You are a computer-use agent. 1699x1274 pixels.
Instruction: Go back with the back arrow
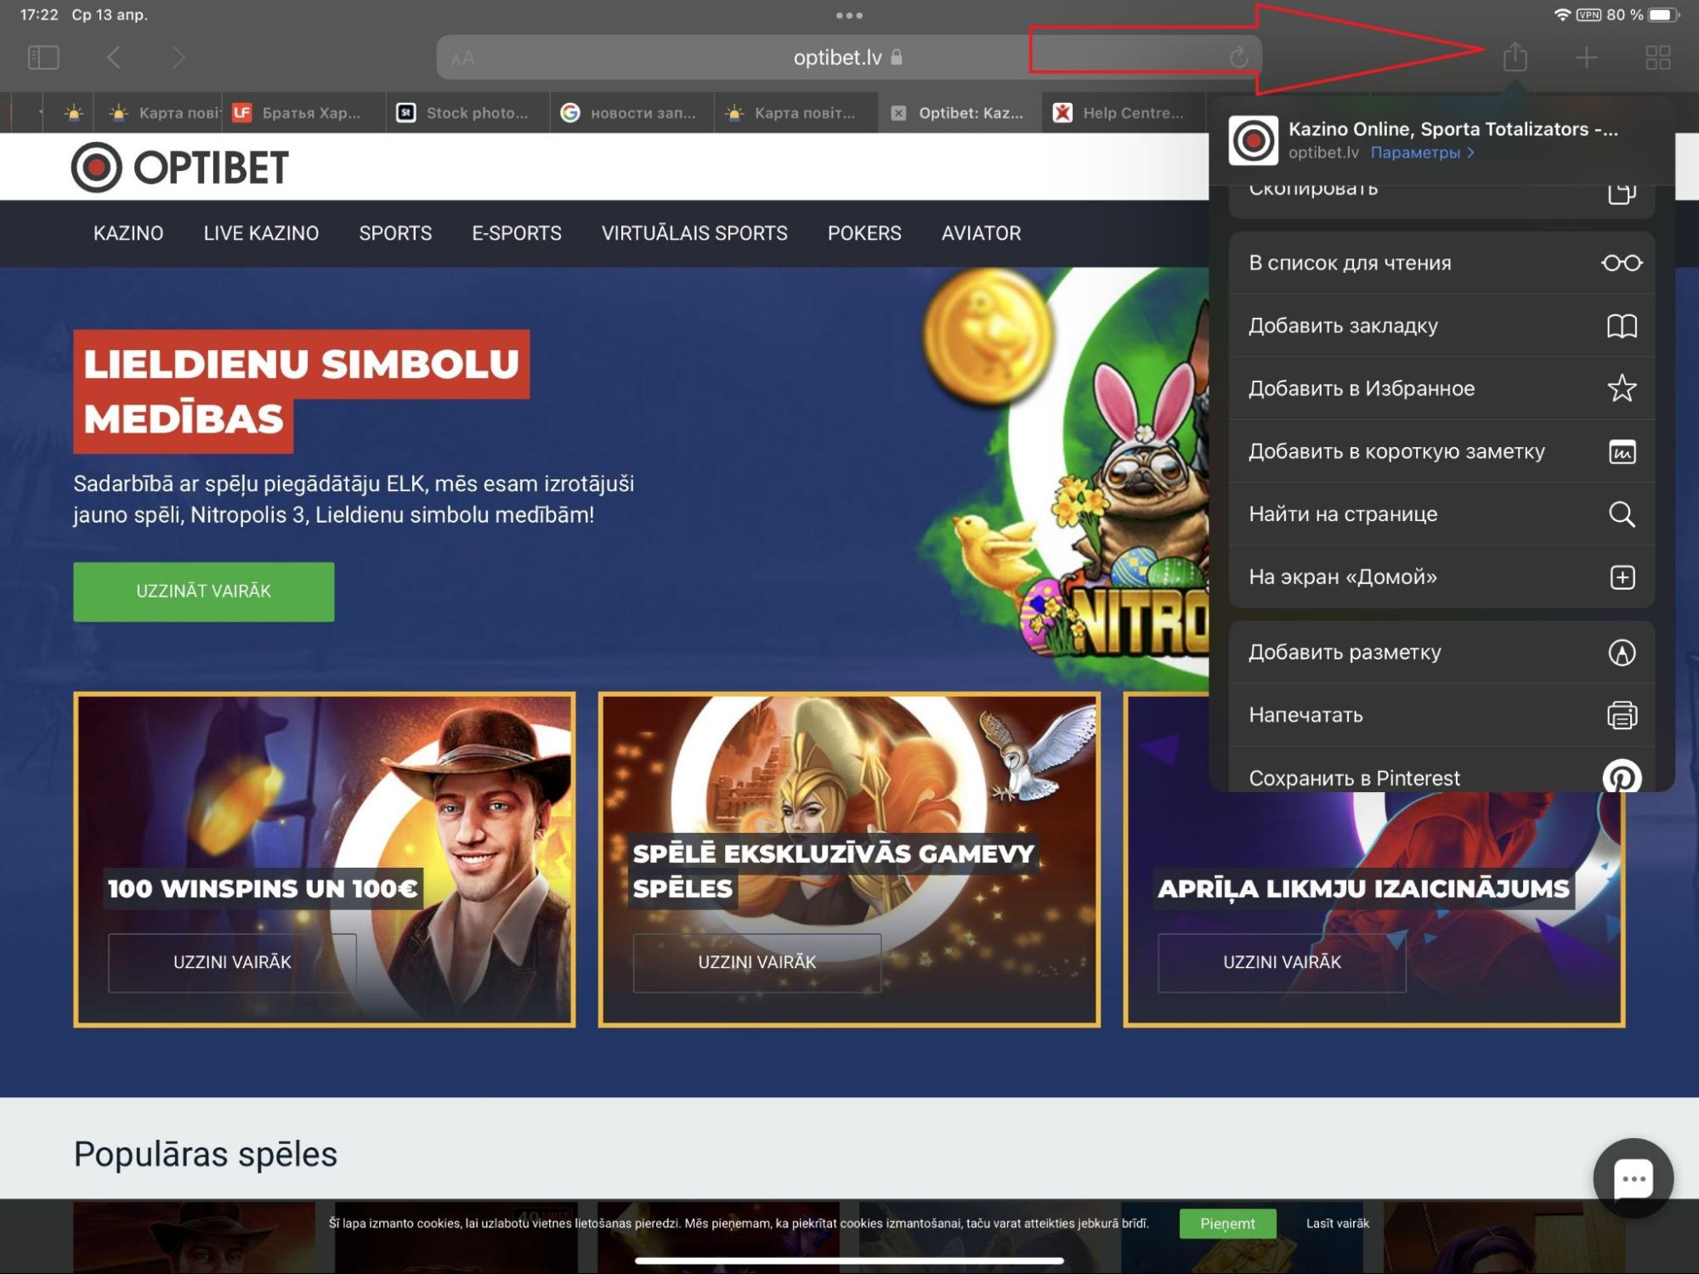[114, 58]
